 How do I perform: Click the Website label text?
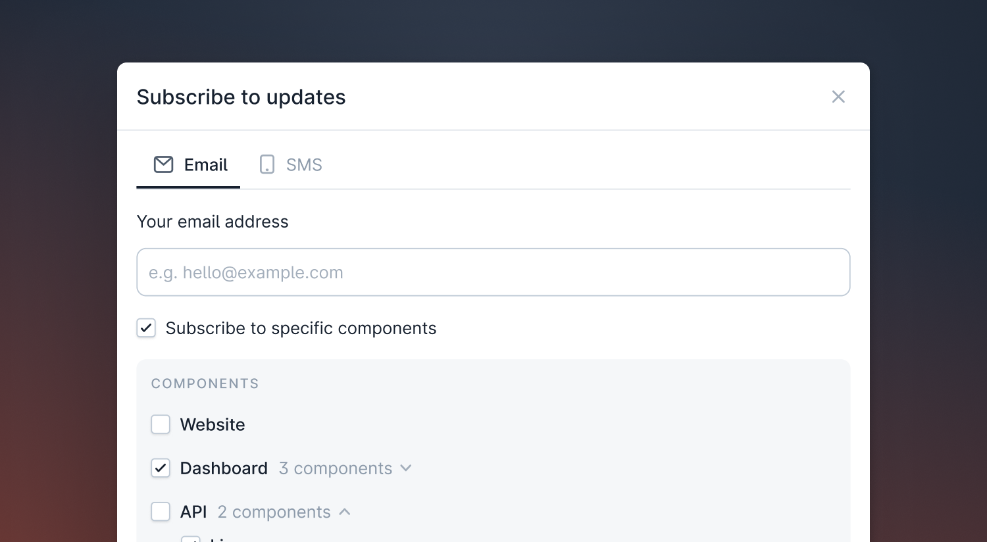coord(212,425)
